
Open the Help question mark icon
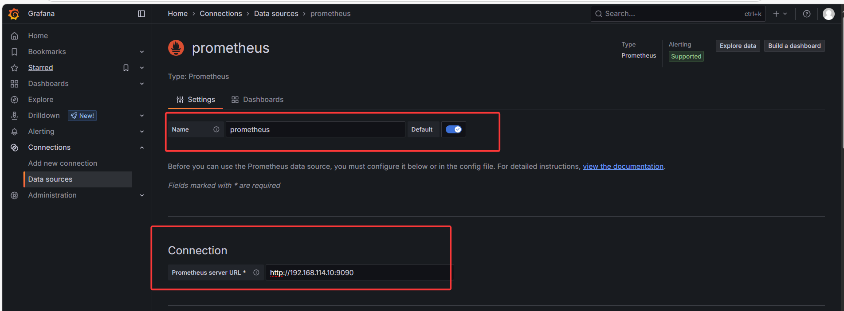click(807, 14)
